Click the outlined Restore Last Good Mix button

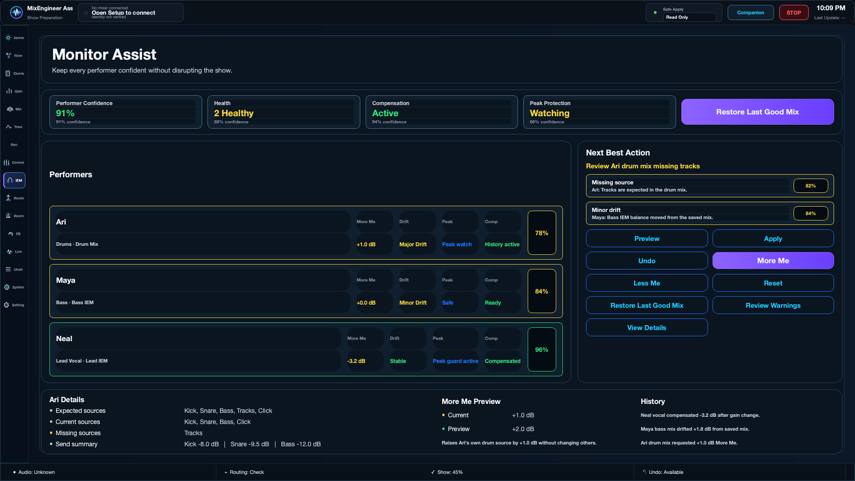tap(647, 305)
